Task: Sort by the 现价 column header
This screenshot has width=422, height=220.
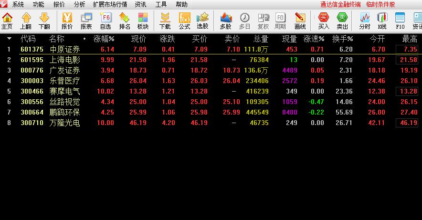Action: pyautogui.click(x=139, y=39)
